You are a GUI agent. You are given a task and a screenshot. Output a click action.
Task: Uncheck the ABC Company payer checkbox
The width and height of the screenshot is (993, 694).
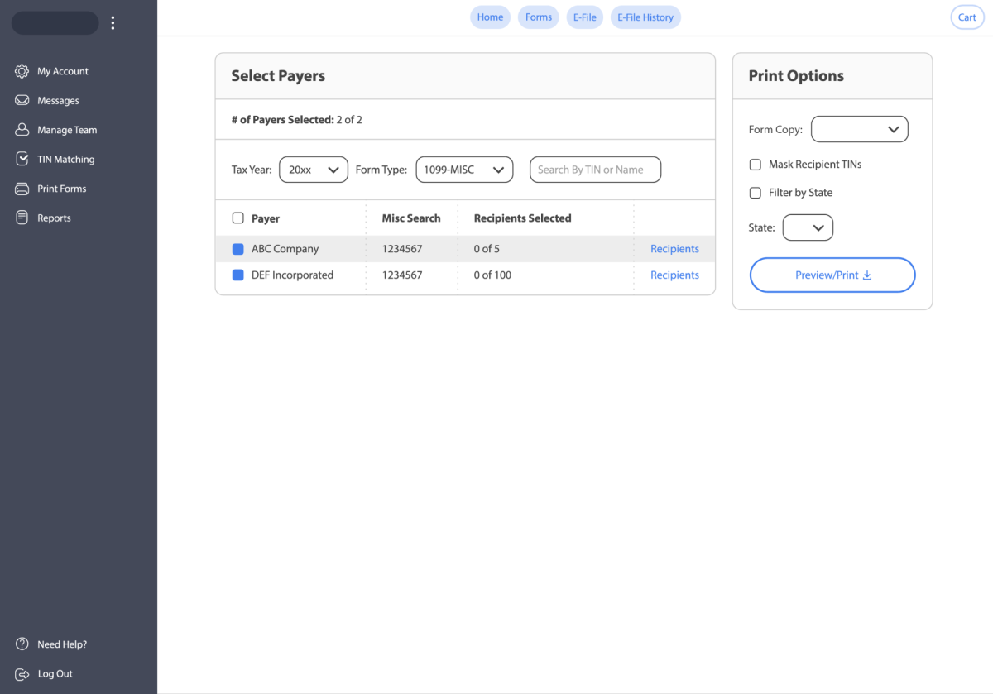coord(238,249)
